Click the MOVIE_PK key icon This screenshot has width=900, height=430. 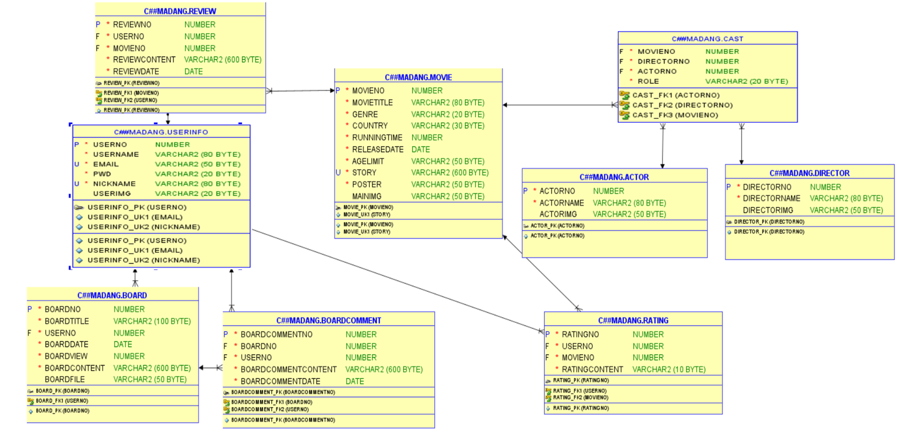click(x=337, y=207)
